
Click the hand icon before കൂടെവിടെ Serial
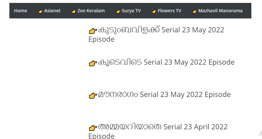coord(93,63)
